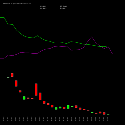The image size is (125, 125).
Task: Select the long-wick candle on 19 Jan
Action: coord(92,112)
